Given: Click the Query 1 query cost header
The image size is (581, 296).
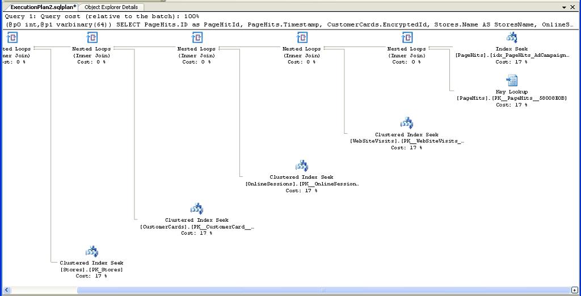Looking at the screenshot, I should pos(102,16).
